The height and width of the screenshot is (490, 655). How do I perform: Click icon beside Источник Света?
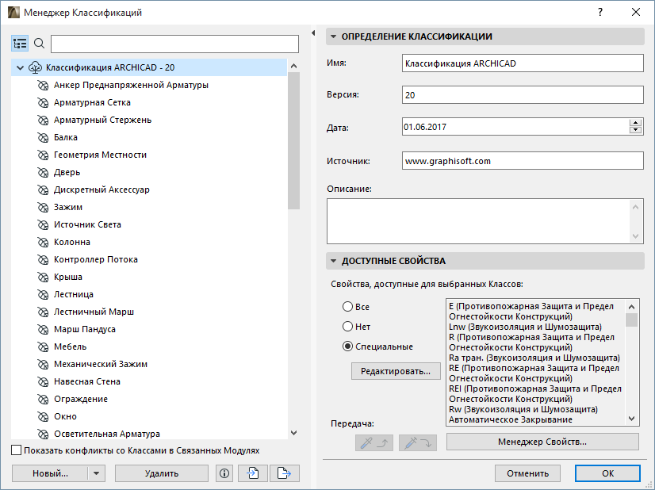pos(43,224)
